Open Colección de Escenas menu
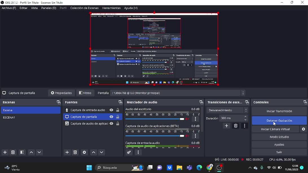 (x=84, y=8)
